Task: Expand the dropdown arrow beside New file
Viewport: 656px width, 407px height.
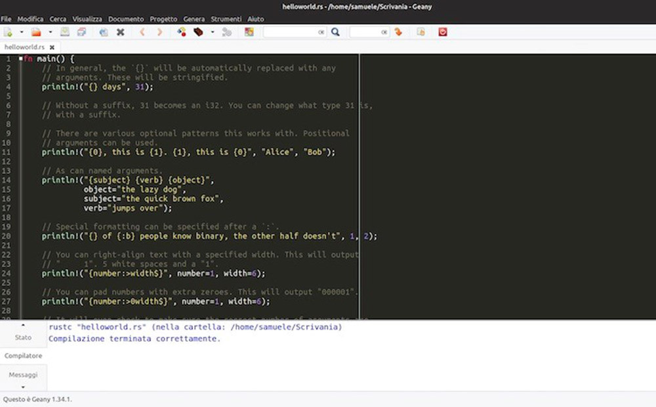Action: click(21, 32)
